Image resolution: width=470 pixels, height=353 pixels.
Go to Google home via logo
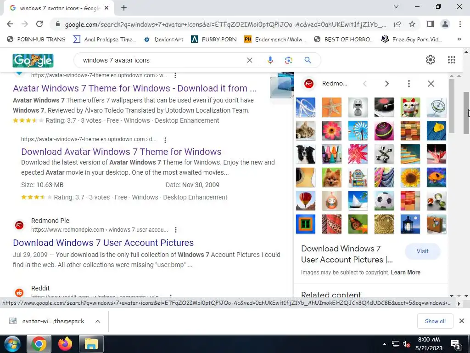(x=33, y=60)
